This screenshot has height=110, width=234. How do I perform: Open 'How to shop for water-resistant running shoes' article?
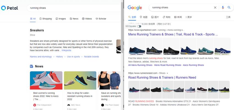click(x=80, y=96)
